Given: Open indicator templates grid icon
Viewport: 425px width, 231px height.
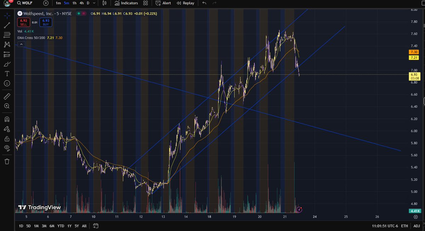Looking at the screenshot, I should click(x=146, y=3).
